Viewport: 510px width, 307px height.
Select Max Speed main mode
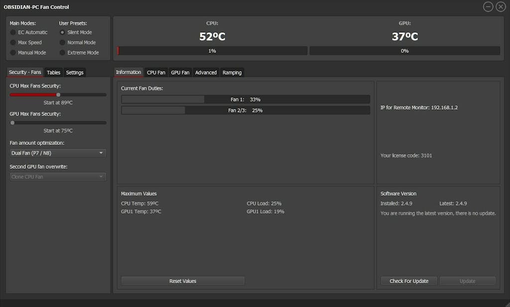tap(13, 42)
